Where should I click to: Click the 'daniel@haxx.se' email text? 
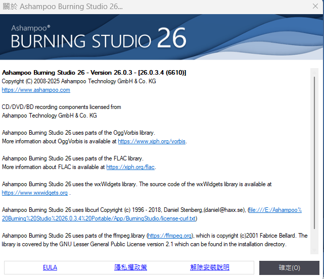[224, 210]
